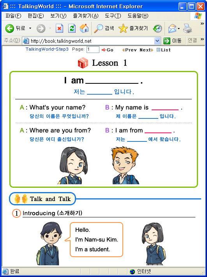Viewport: 207px width, 277px height.
Task: Go to Home using the house icon
Action: (84, 28)
